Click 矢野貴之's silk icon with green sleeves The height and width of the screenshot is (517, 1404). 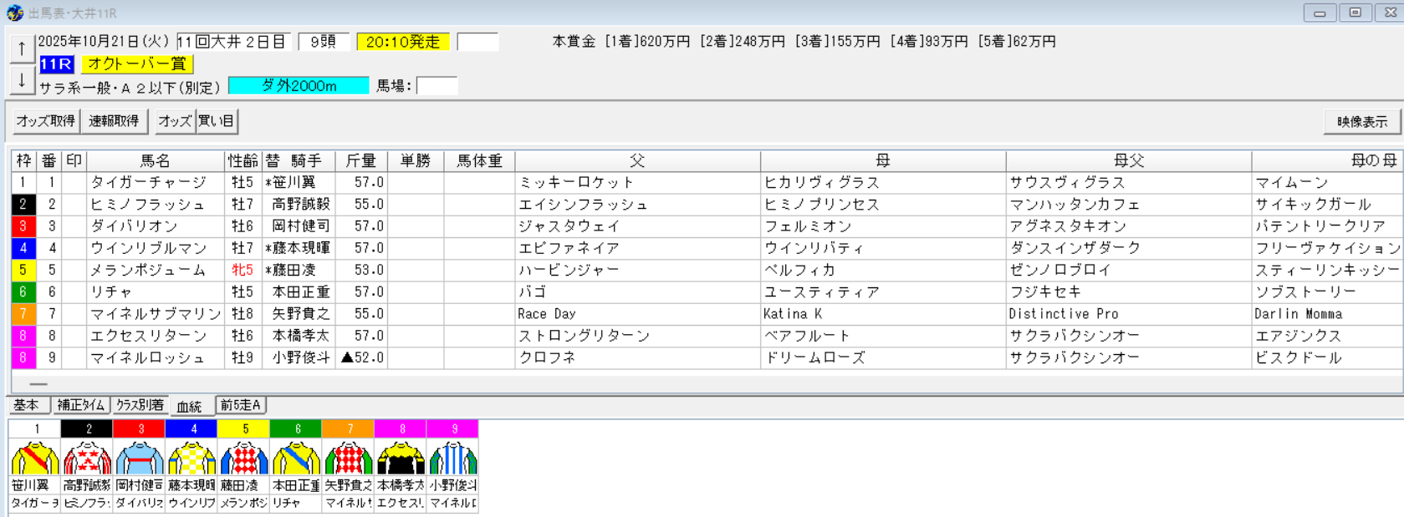click(x=349, y=459)
